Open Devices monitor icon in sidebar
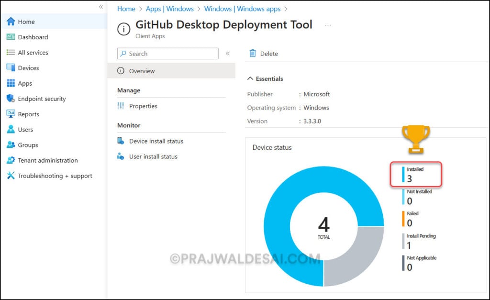Image resolution: width=490 pixels, height=300 pixels. [x=11, y=67]
